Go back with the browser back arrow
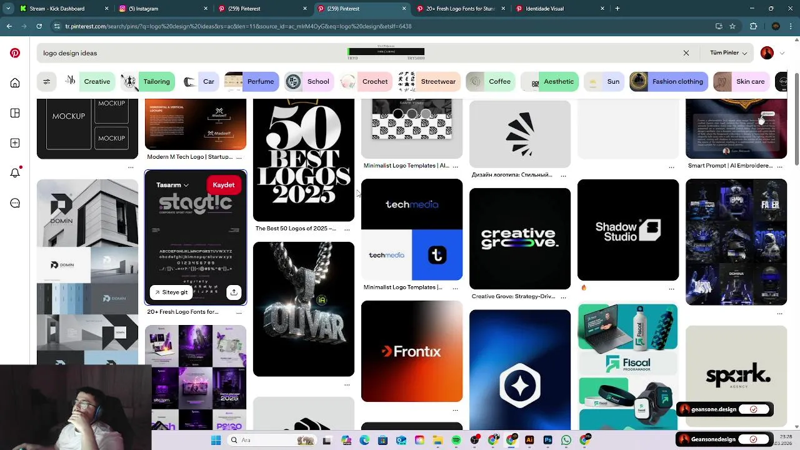The width and height of the screenshot is (800, 450). point(9,26)
